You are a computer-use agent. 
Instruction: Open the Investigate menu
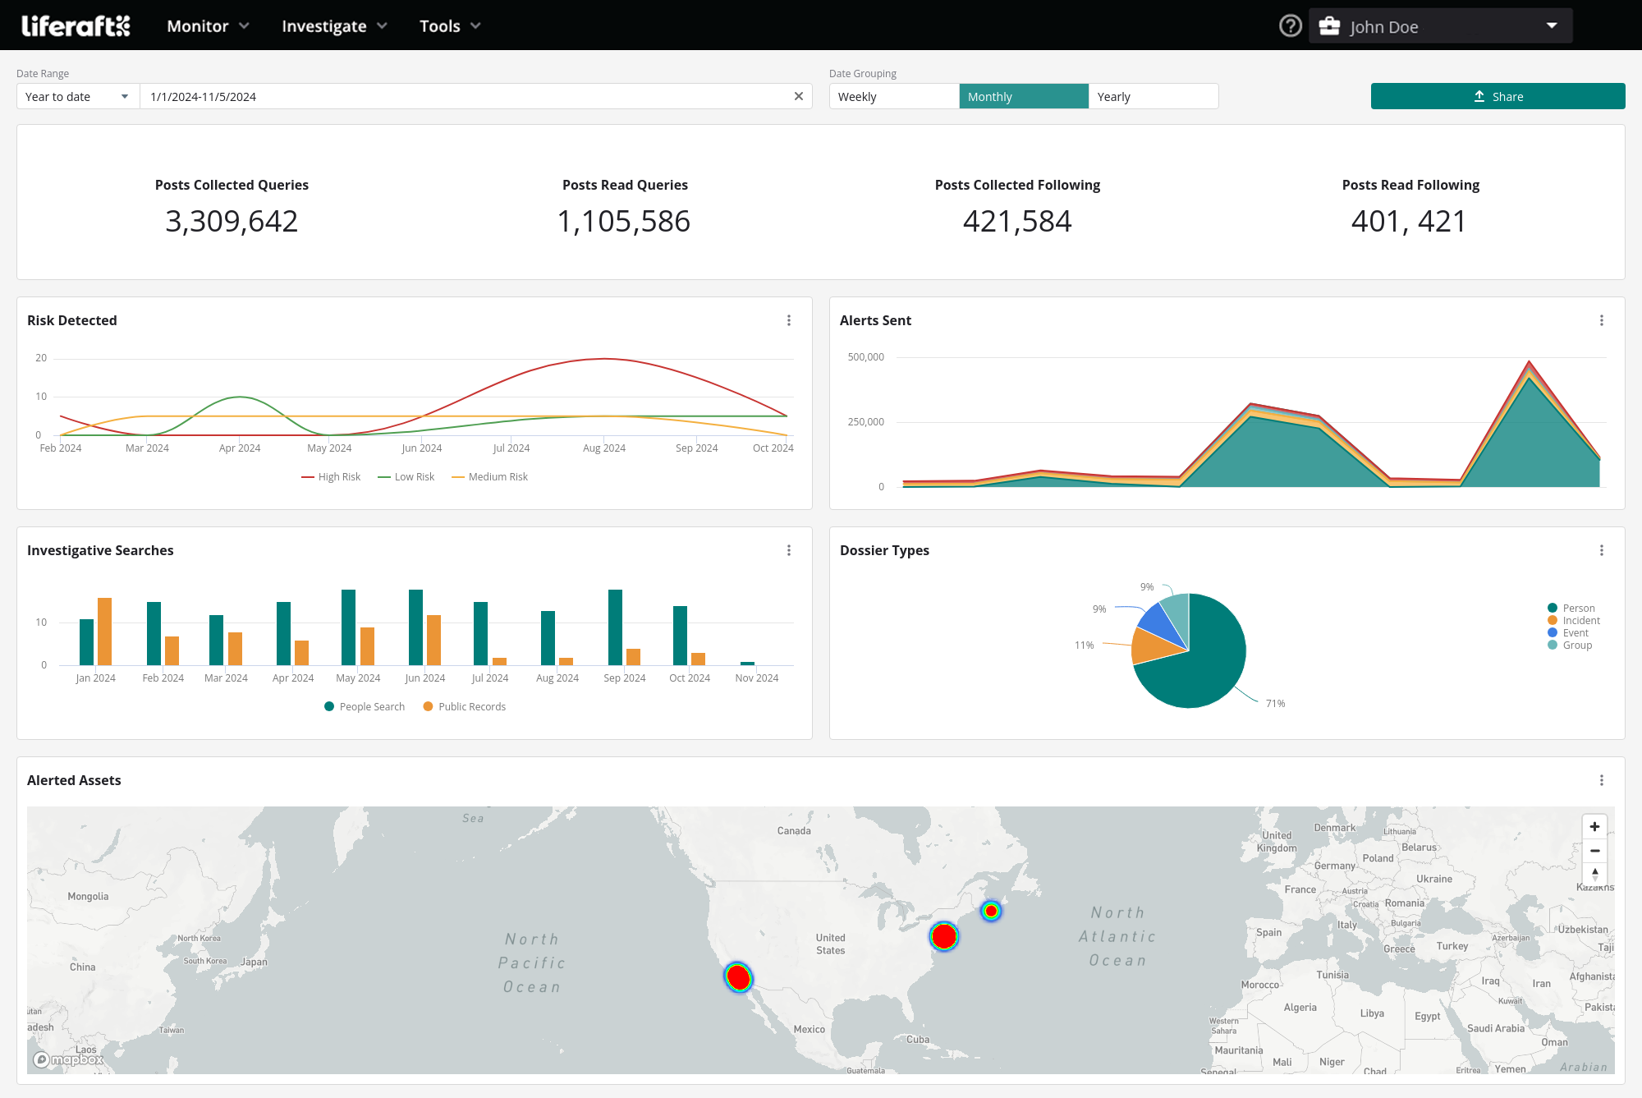coord(334,26)
